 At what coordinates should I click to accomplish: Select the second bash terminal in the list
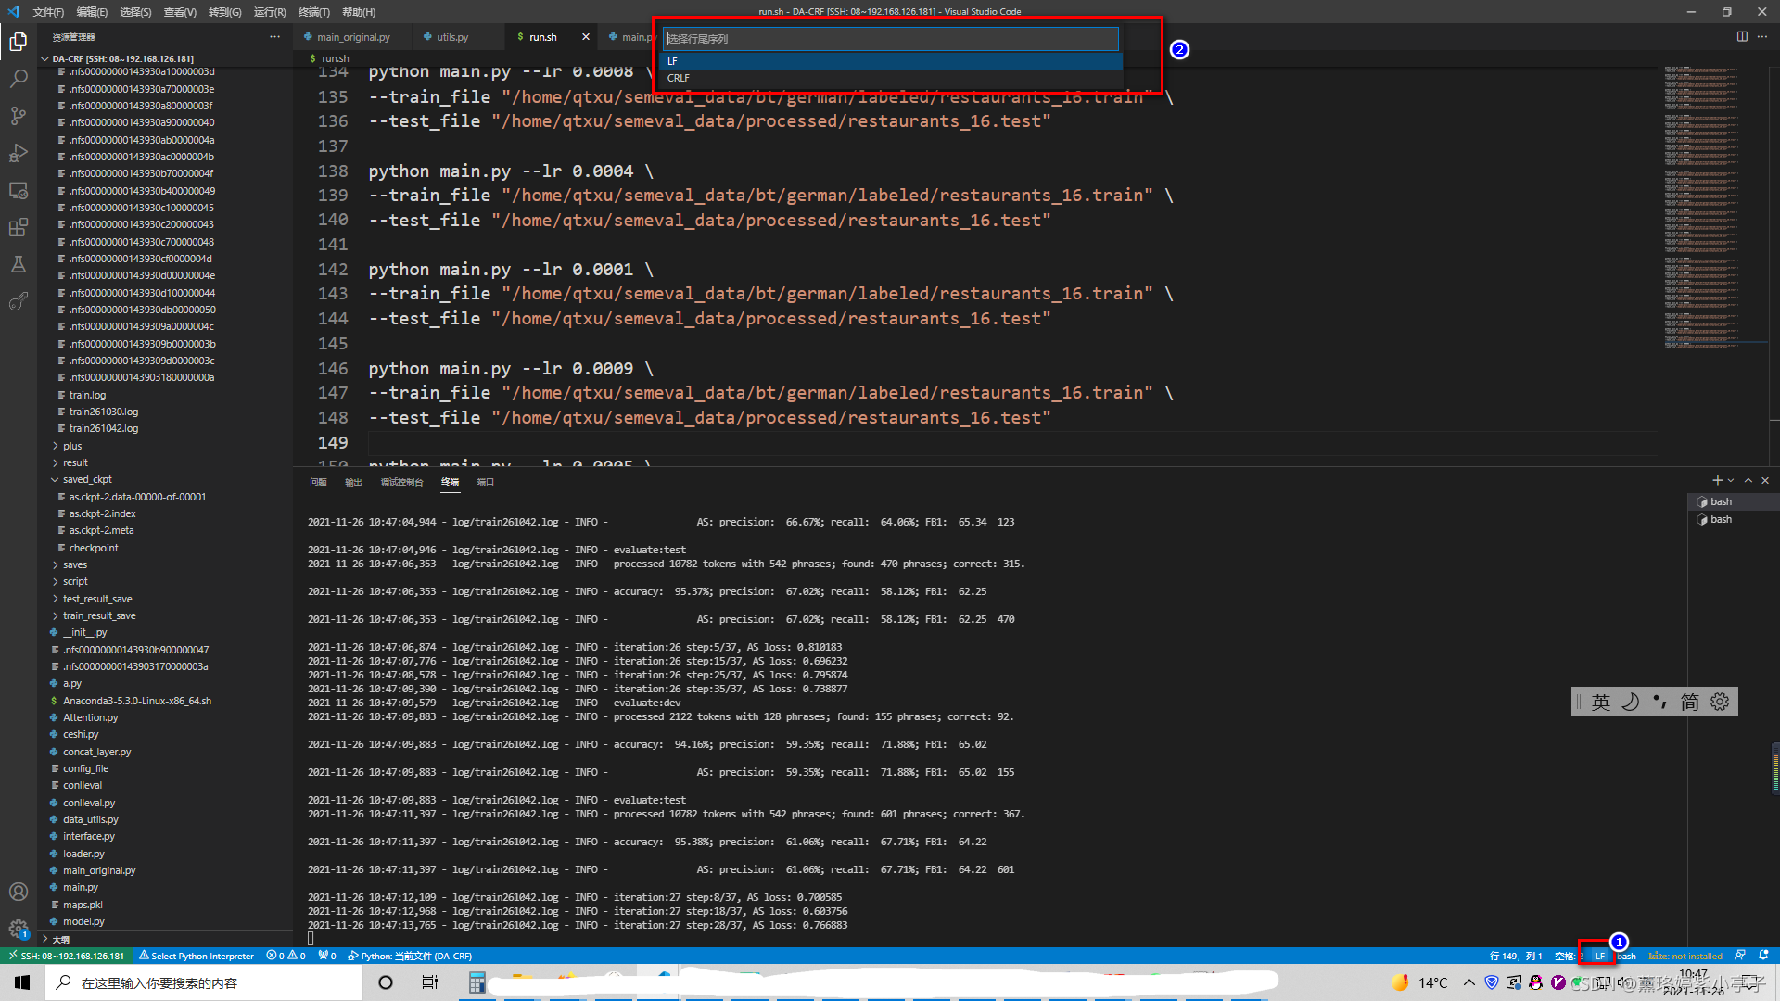pos(1721,519)
